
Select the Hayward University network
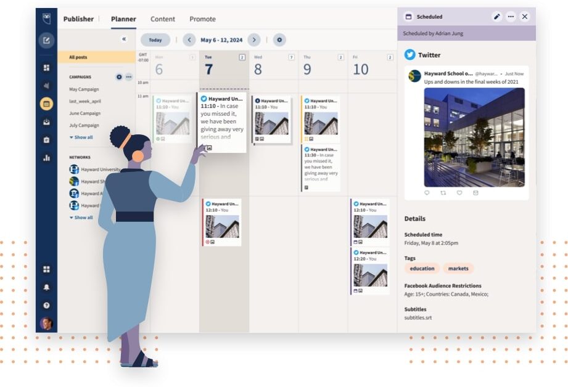[x=95, y=169]
